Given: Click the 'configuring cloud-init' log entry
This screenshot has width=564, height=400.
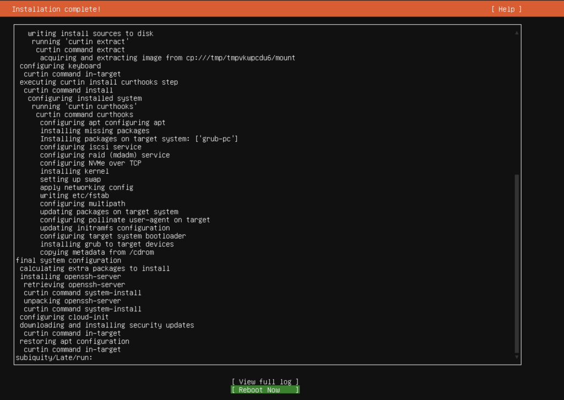Looking at the screenshot, I should (x=64, y=317).
